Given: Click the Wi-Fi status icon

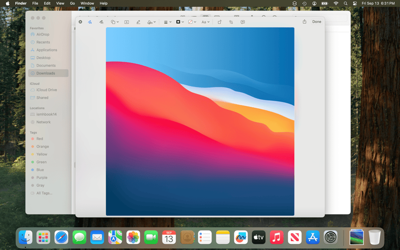Looking at the screenshot, I should 336,3.
